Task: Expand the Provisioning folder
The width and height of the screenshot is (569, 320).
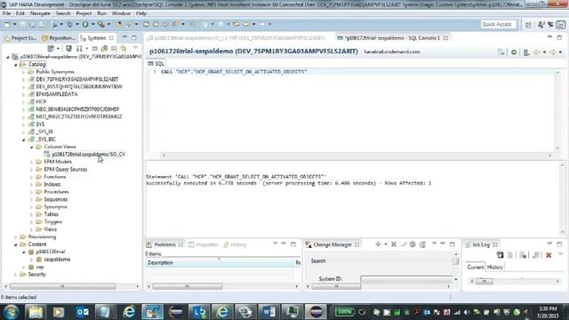Action: pyautogui.click(x=16, y=237)
